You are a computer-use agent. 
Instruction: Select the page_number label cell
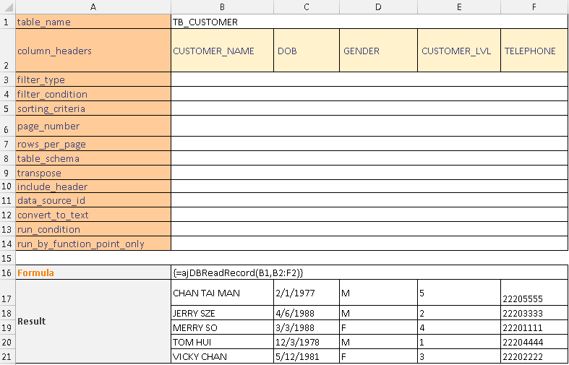click(93, 126)
